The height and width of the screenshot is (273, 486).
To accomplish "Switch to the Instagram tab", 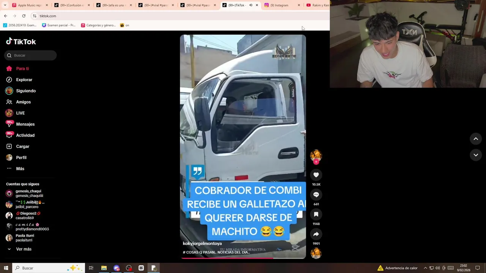I will 282,5.
